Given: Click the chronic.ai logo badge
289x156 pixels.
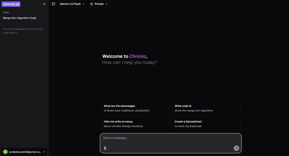Looking at the screenshot, I should tap(11, 4).
